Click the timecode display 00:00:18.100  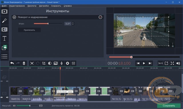pyautogui.click(x=119, y=63)
